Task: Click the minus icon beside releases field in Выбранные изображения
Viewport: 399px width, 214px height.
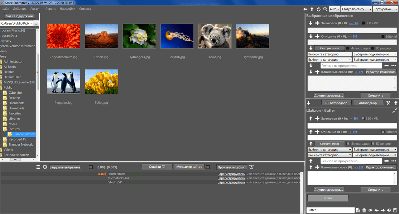Action: pos(387,66)
